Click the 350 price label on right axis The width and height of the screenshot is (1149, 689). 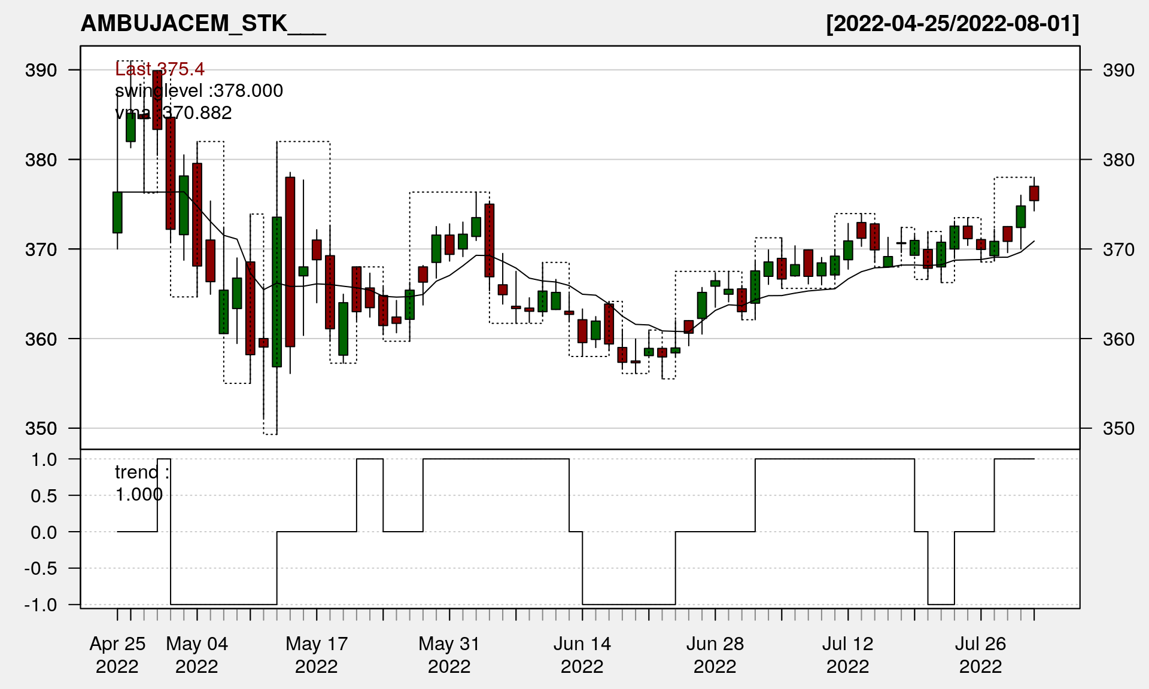pyautogui.click(x=1118, y=429)
